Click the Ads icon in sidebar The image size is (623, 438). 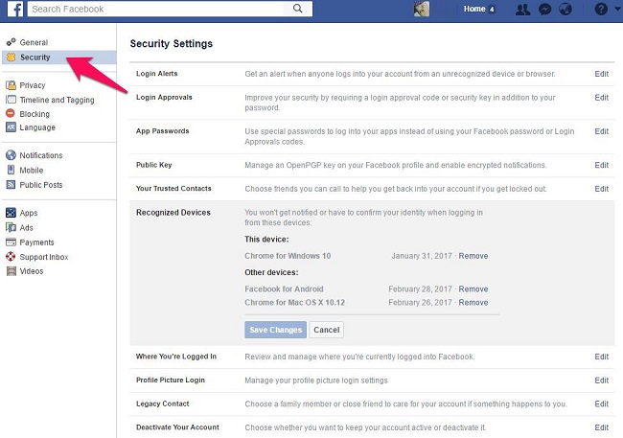pos(11,227)
